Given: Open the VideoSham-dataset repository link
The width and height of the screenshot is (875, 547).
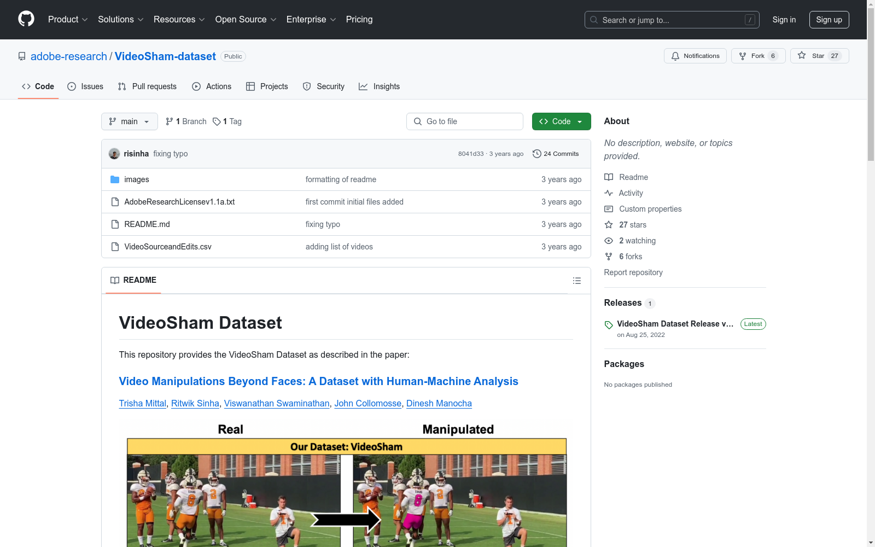Looking at the screenshot, I should click(x=165, y=56).
